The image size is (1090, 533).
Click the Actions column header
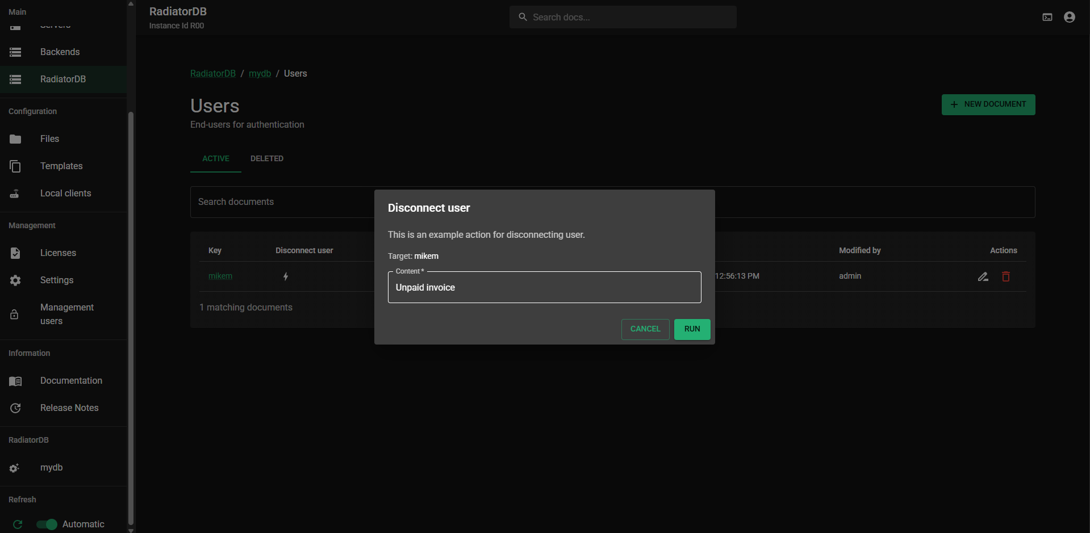1003,251
